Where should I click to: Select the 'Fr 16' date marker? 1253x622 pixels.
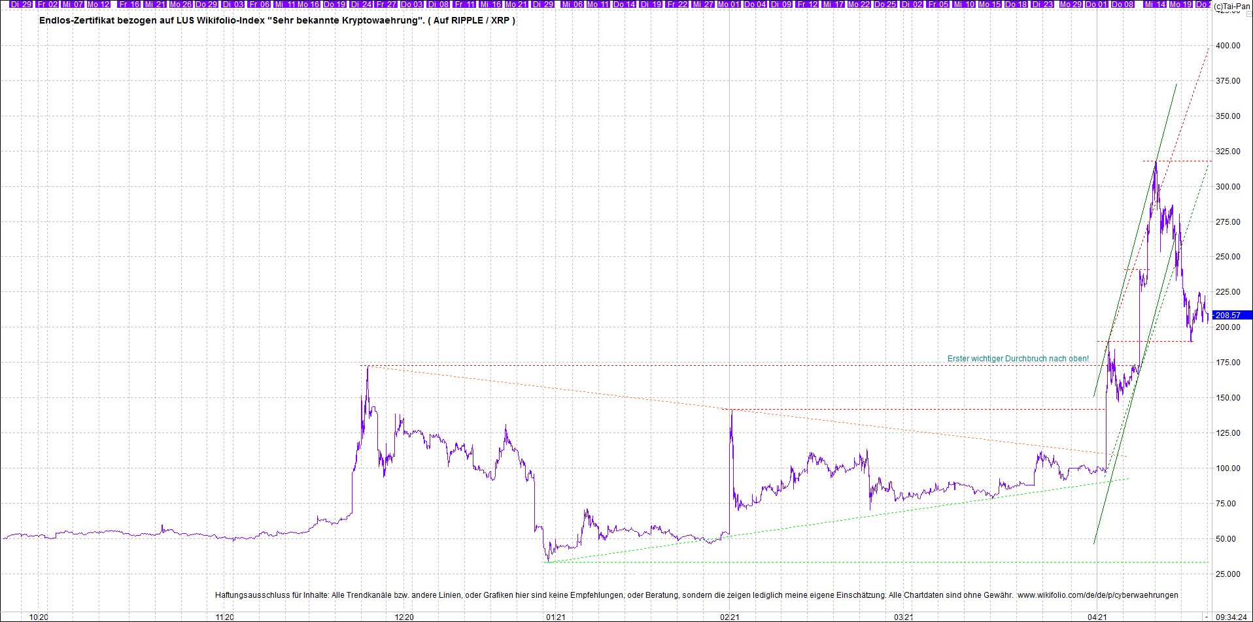point(129,5)
